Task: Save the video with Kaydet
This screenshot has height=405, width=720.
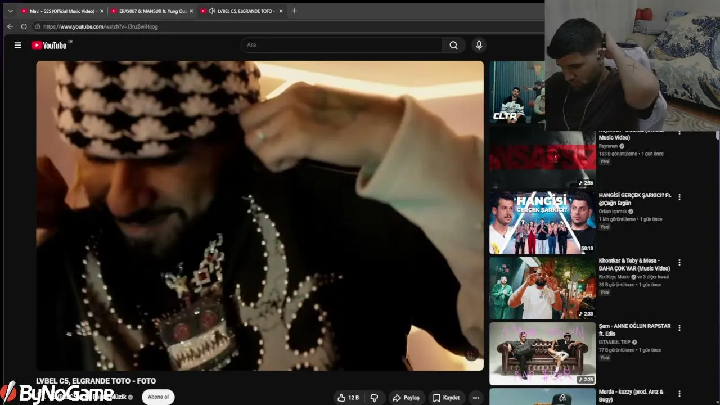Action: (446, 398)
